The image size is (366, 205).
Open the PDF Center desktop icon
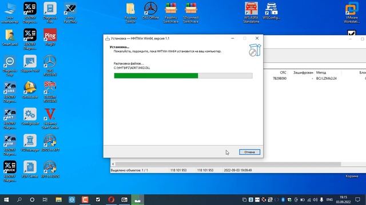pos(30,170)
